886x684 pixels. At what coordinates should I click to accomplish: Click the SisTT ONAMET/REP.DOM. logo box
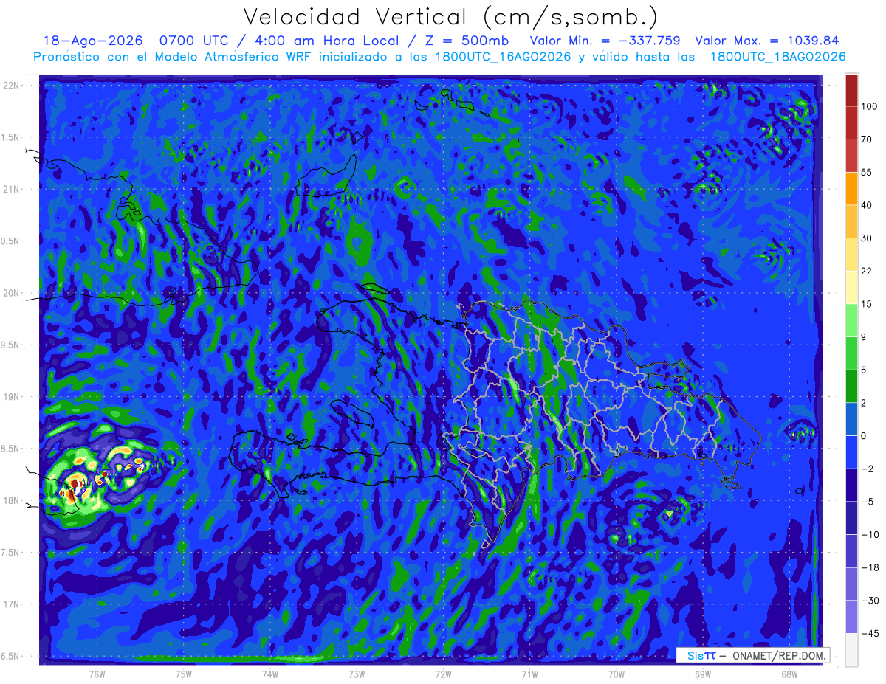tap(753, 655)
